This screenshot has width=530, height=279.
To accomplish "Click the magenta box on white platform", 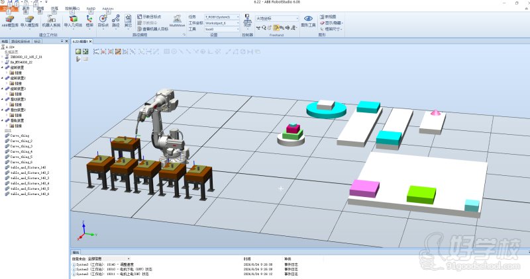I will (x=364, y=188).
